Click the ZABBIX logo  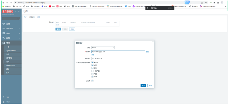tap(8, 12)
